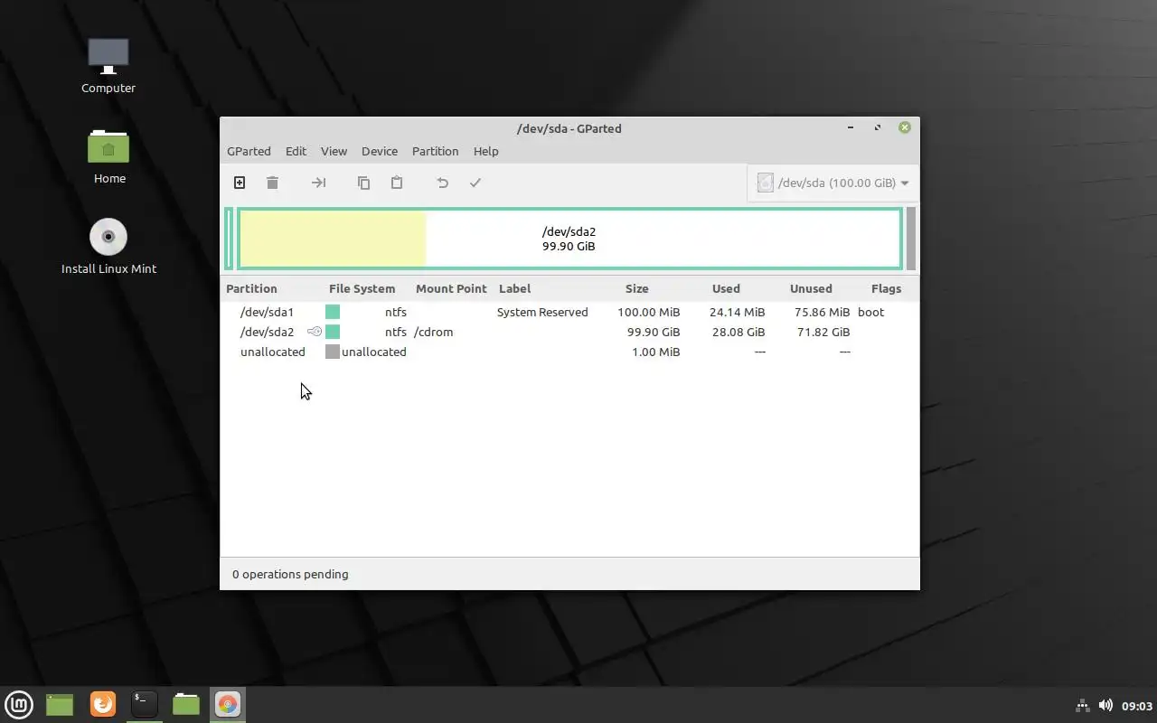
Task: Click the Unused column header
Action: tap(811, 288)
